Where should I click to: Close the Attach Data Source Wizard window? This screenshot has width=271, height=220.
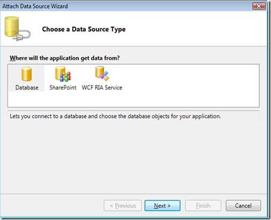pyautogui.click(x=259, y=6)
